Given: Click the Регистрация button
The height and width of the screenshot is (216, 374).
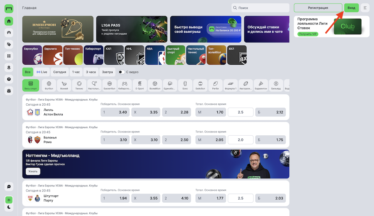Looking at the screenshot, I should pyautogui.click(x=318, y=8).
